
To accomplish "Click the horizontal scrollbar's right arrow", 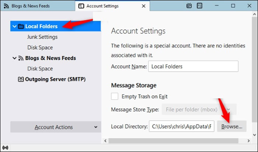I will click(x=248, y=141).
